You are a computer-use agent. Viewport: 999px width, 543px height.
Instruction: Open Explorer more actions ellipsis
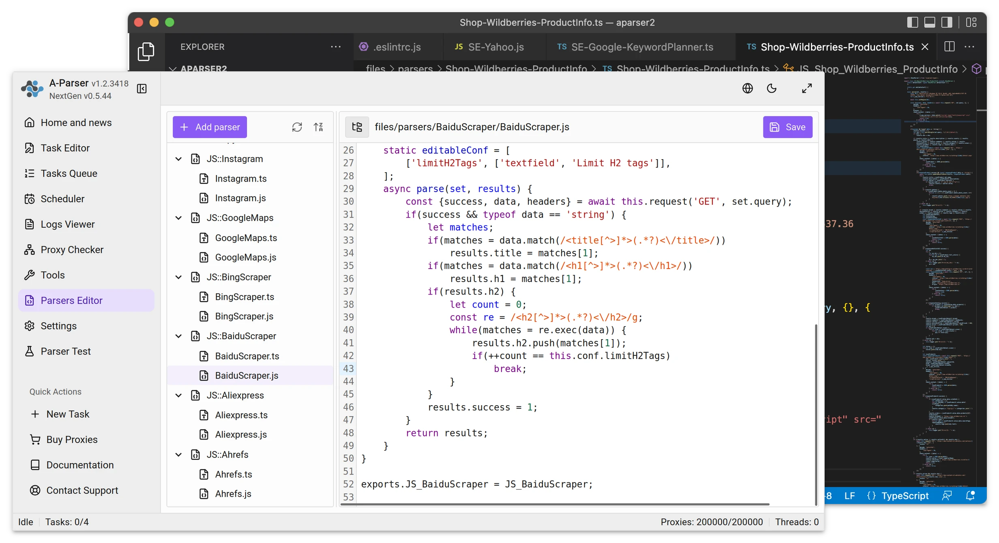tap(336, 47)
